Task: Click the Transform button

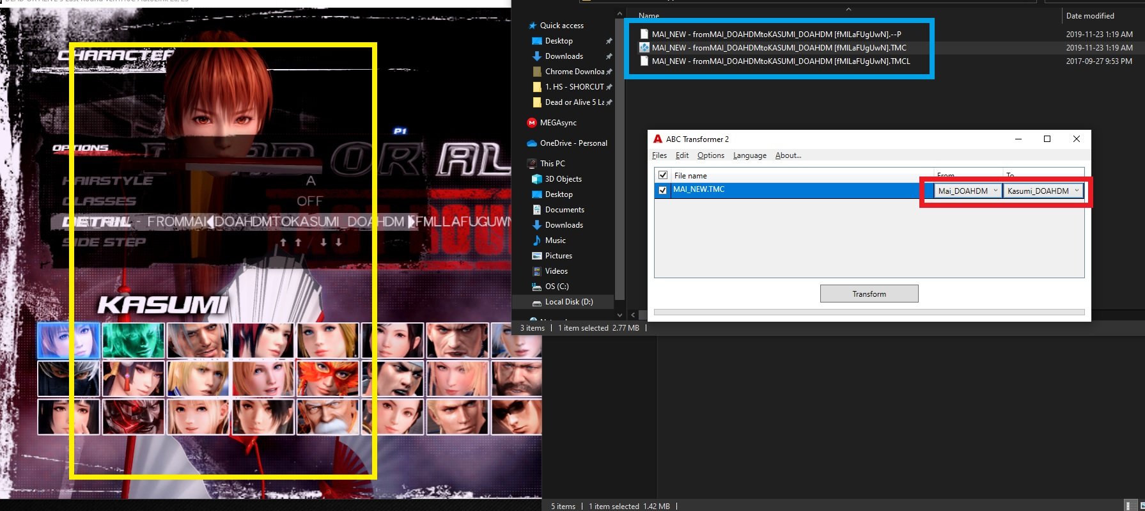Action: [869, 294]
